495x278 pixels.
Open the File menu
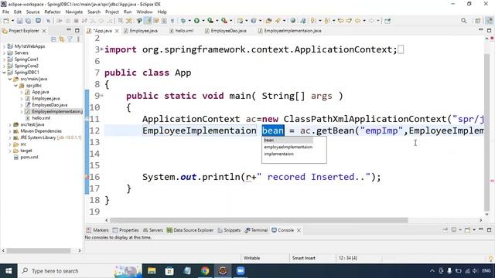[5, 12]
